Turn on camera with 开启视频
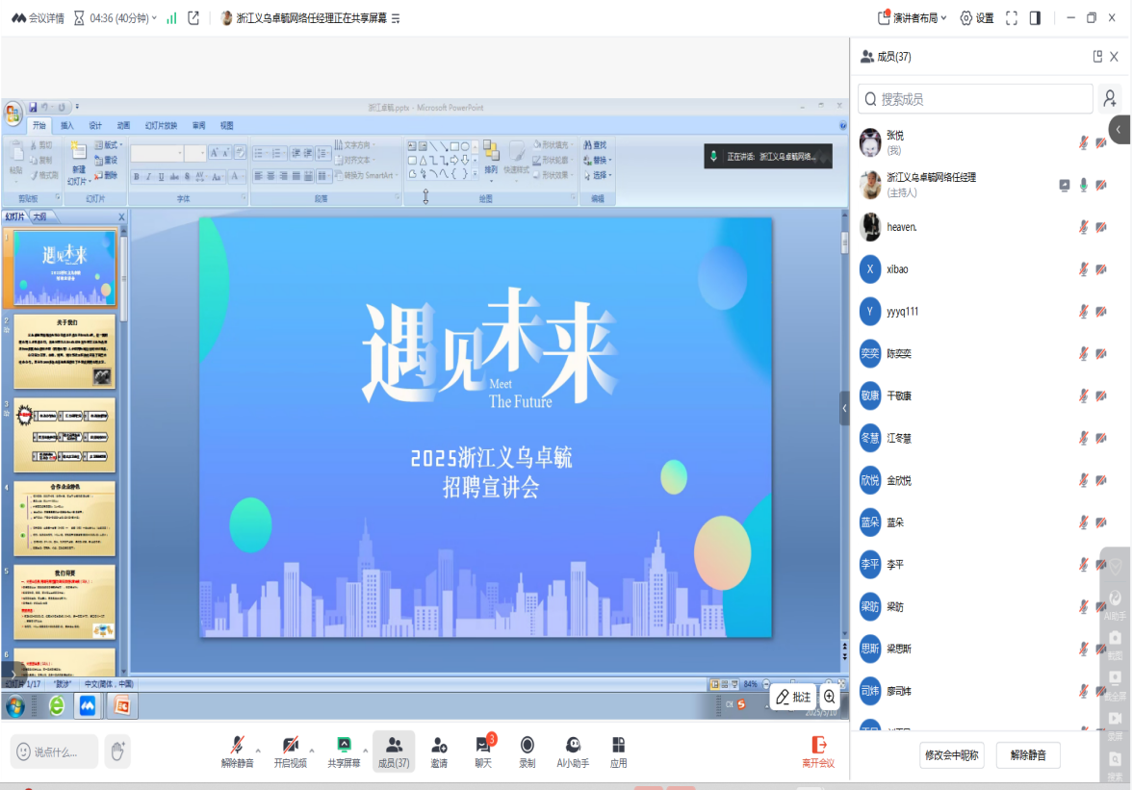 coord(291,752)
